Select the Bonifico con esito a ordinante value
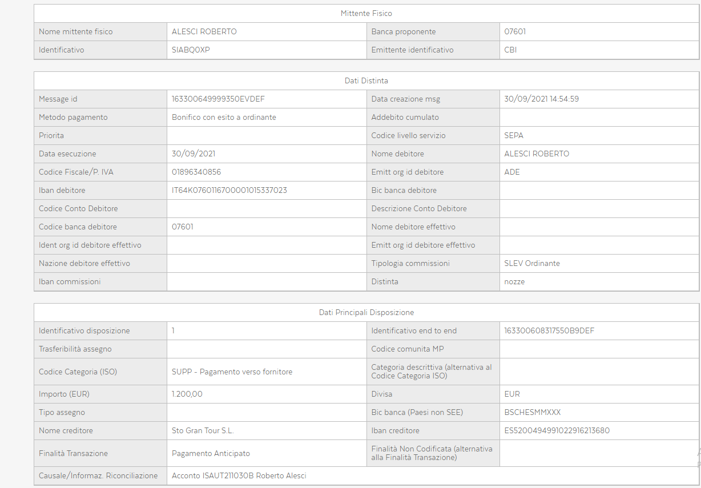701x488 pixels. tap(224, 117)
